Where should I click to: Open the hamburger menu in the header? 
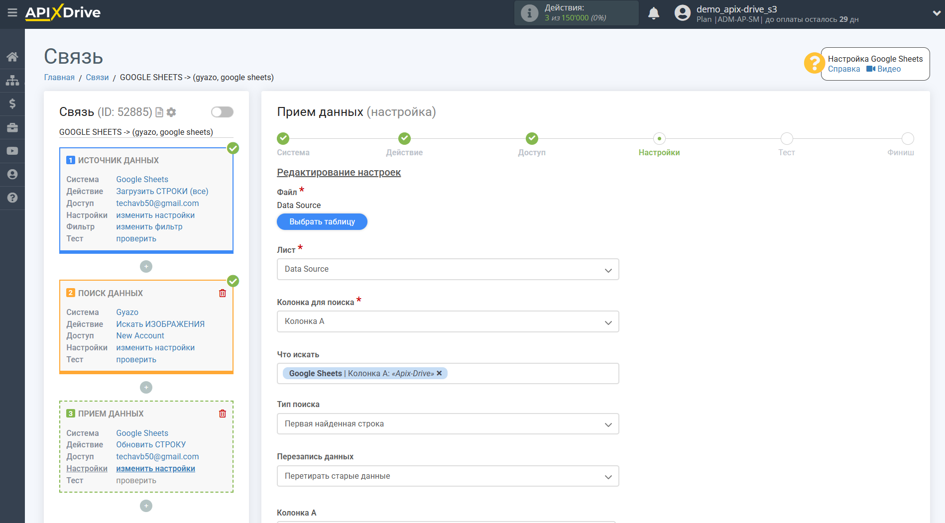12,13
